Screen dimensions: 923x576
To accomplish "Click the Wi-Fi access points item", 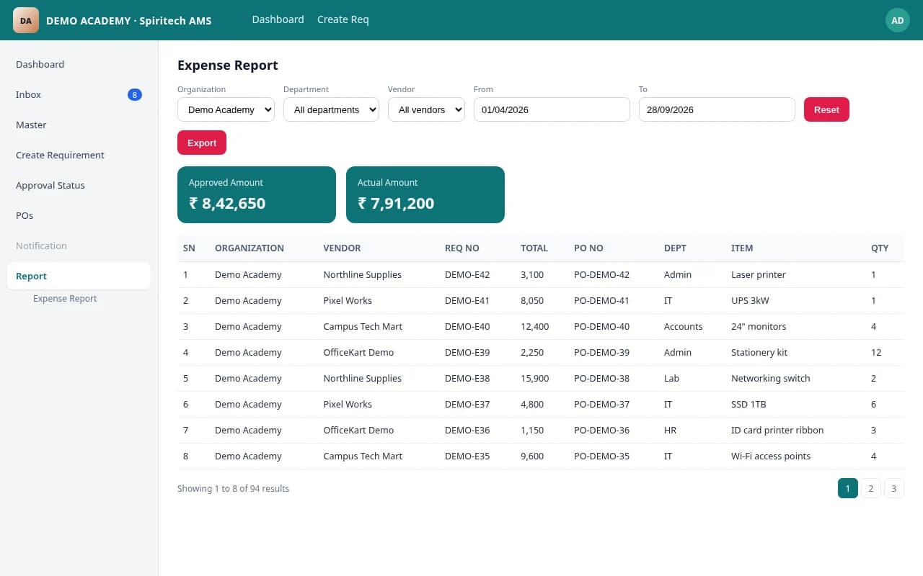I will tap(771, 456).
